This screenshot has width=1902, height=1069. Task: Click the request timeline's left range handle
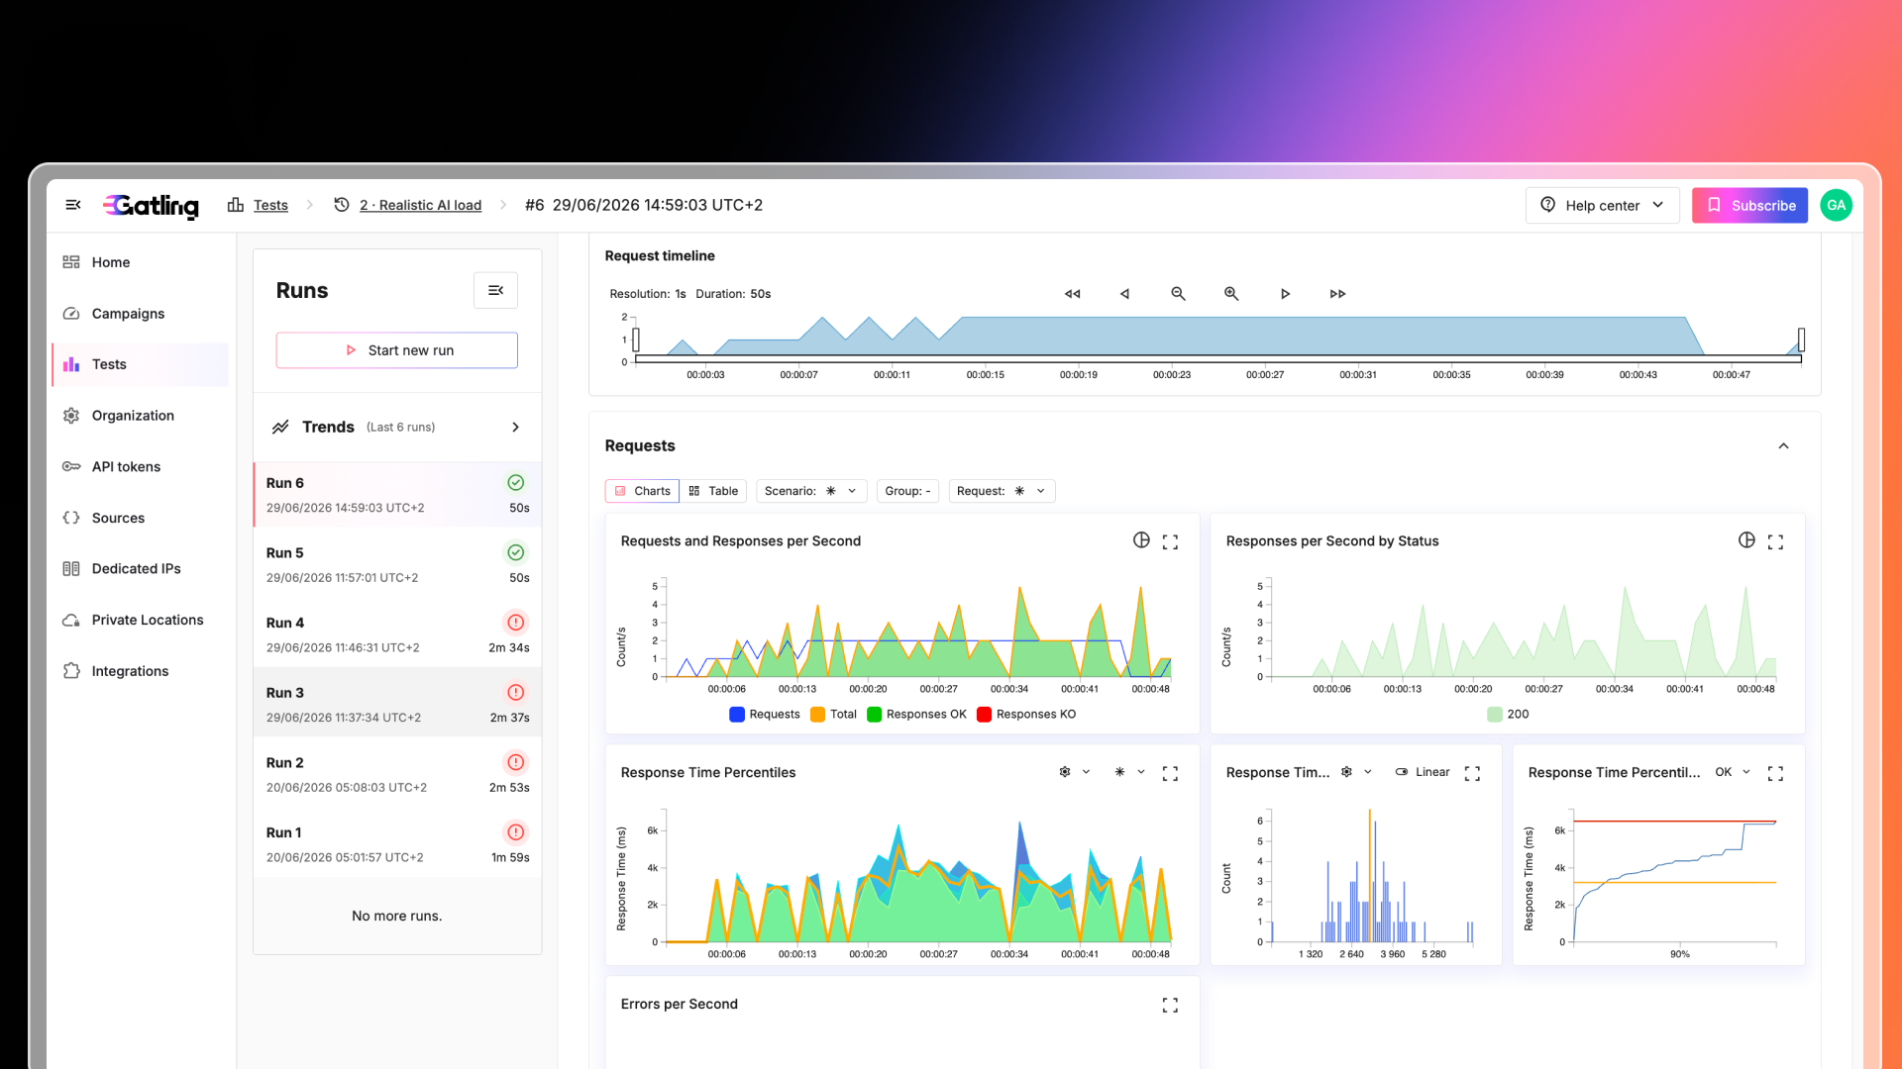636,340
